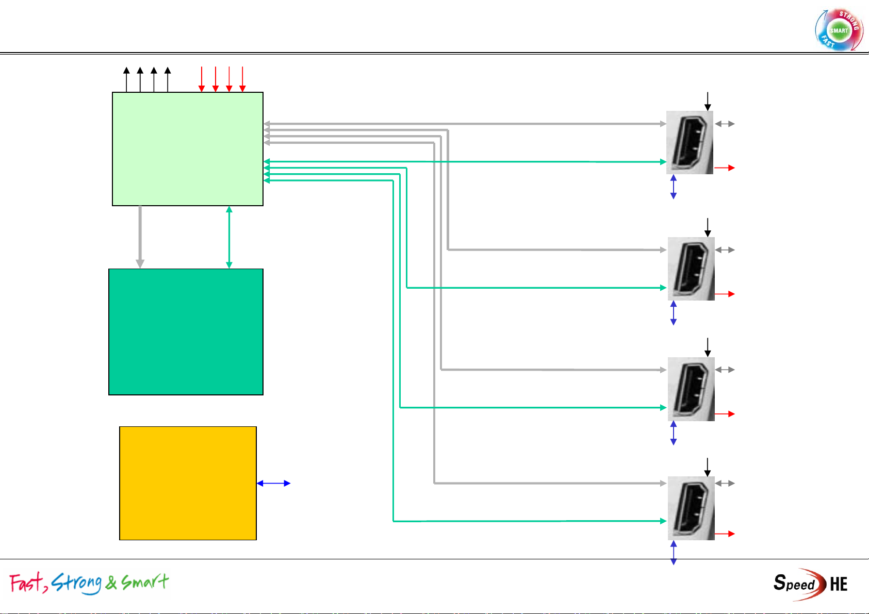Image resolution: width=869 pixels, height=614 pixels.
Task: Click leftmost black up arrow above green block
Action: pos(126,79)
